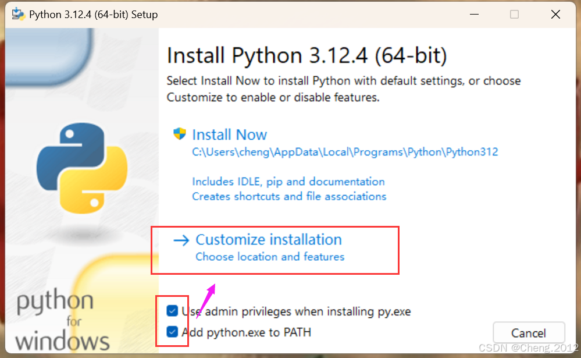Open Customize installation
This screenshot has height=358, width=581.
click(x=269, y=239)
